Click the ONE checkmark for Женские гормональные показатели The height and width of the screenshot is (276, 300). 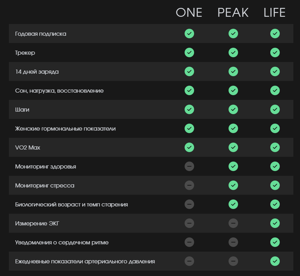coord(189,128)
